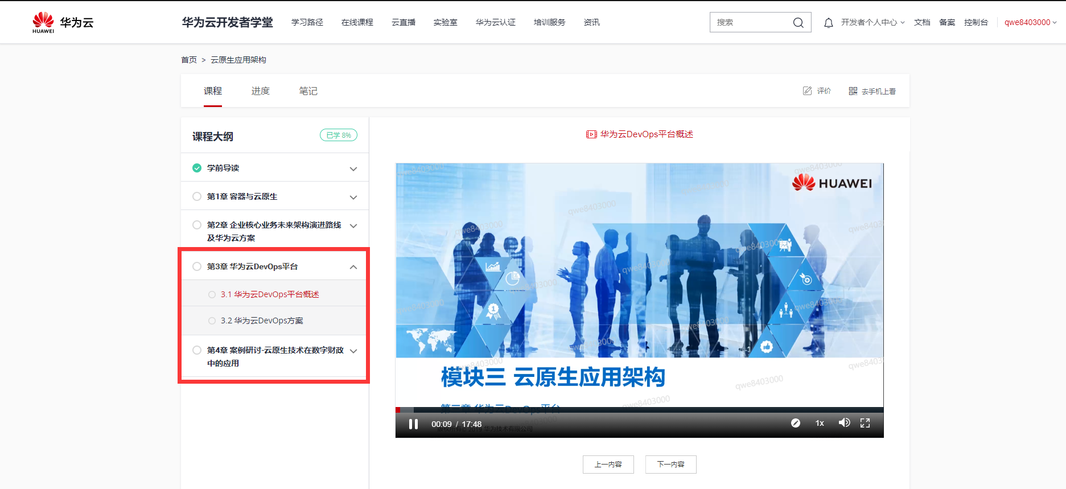Open the 资讯 menu
This screenshot has width=1066, height=489.
pos(592,23)
